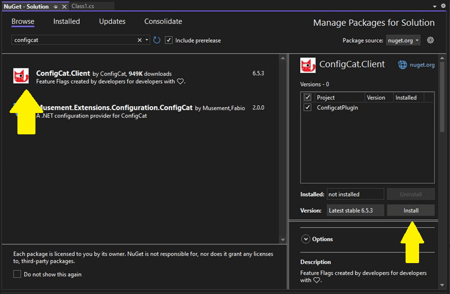Open Version Latest stable 6.5.3 dropdown
This screenshot has height=294, width=450.
pos(355,210)
